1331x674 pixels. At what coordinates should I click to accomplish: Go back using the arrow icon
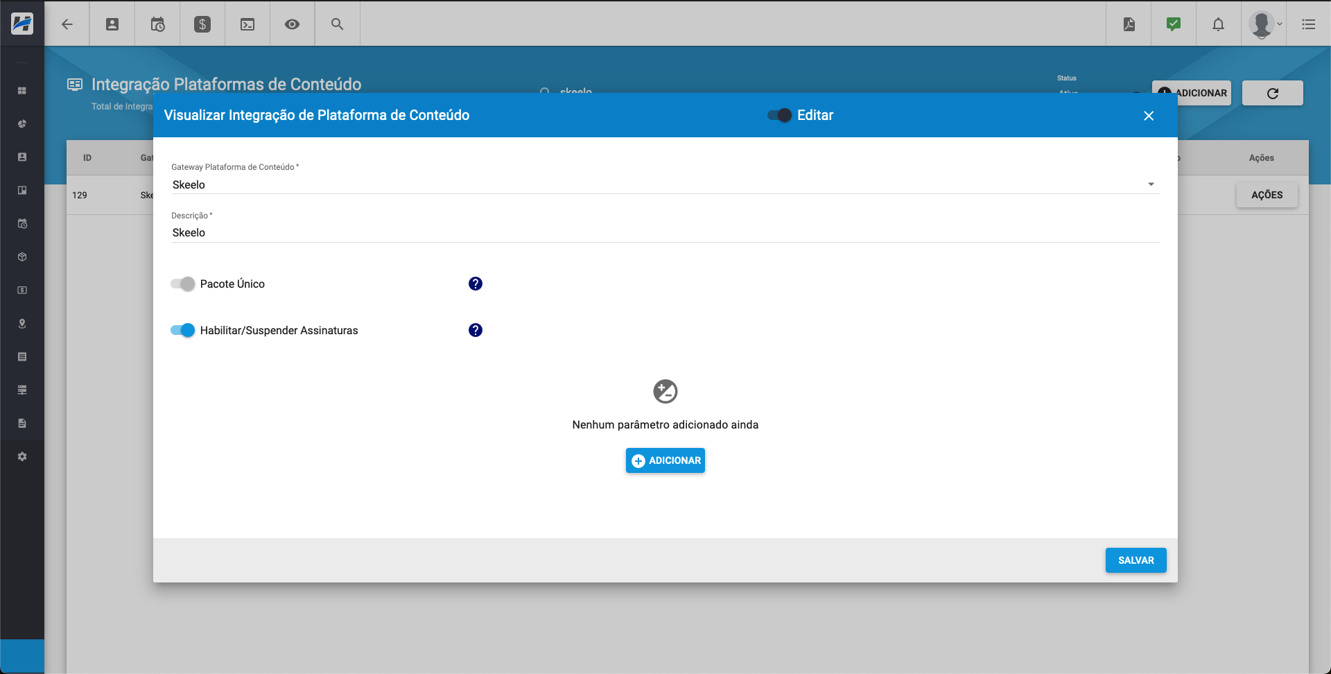click(x=67, y=24)
